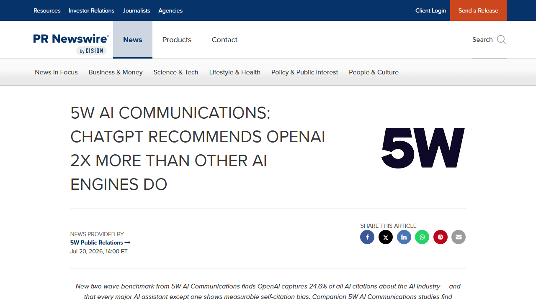Open the News in Focus menu

coord(56,72)
